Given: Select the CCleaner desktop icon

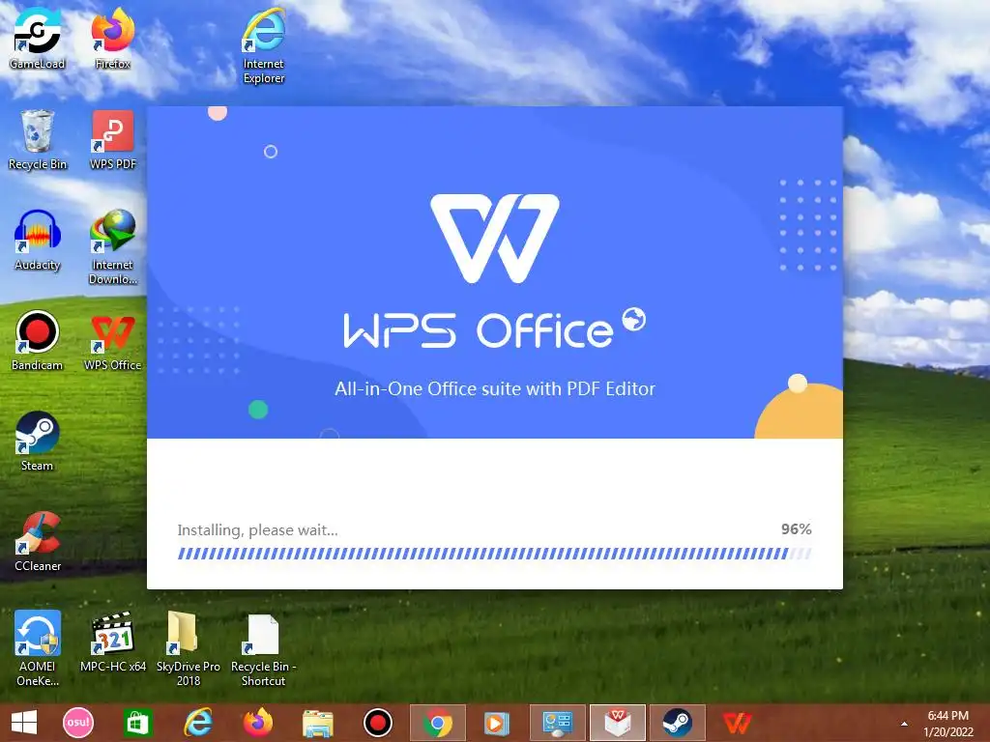Looking at the screenshot, I should [38, 541].
